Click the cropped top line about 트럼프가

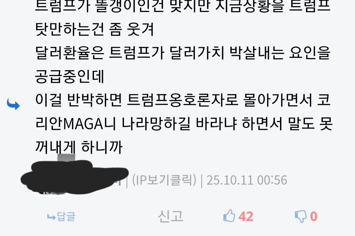click(x=183, y=6)
